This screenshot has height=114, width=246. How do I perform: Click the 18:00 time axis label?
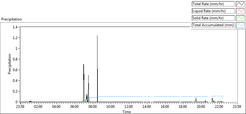pos(183,107)
